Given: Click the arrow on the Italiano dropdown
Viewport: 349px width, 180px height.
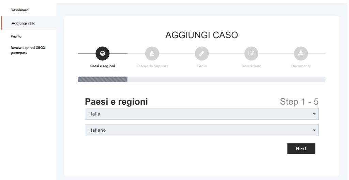Looking at the screenshot, I should 314,130.
